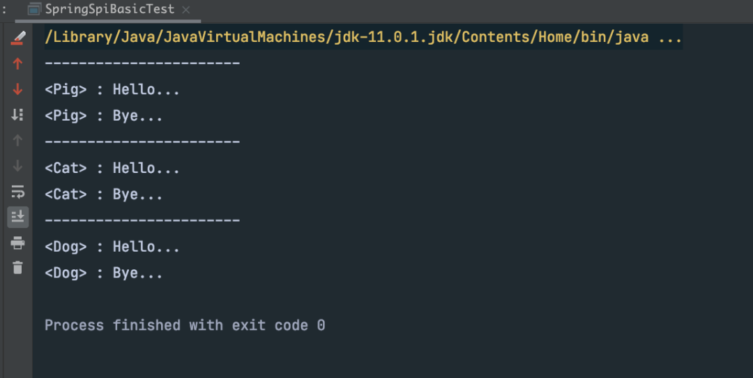Viewport: 753px width, 378px height.
Task: Print the console output
Action: [17, 243]
